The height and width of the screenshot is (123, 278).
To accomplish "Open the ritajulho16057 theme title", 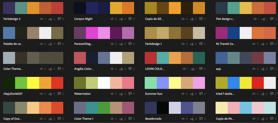I will click(13, 94).
